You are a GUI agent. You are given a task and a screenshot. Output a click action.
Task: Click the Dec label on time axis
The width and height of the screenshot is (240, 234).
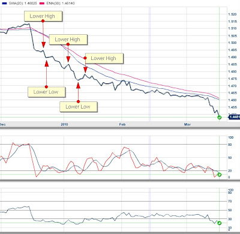point(2,124)
